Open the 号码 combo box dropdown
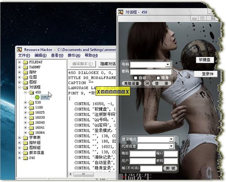 [168, 65]
